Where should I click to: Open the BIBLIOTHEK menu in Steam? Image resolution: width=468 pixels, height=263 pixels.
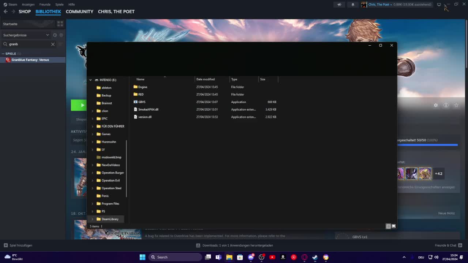[x=48, y=11]
